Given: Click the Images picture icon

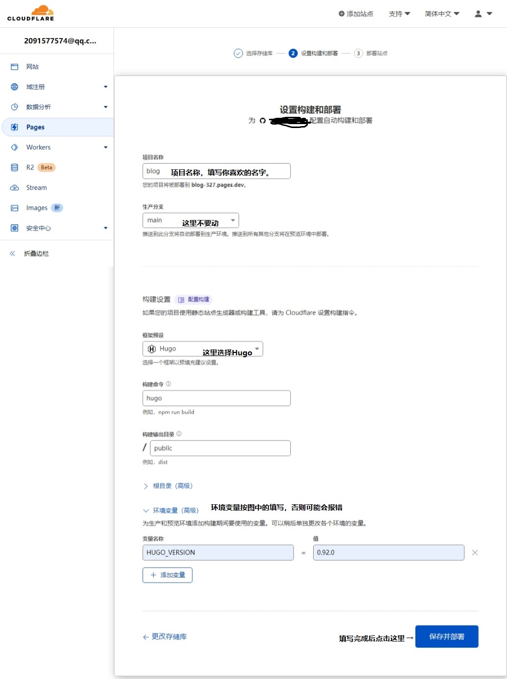Looking at the screenshot, I should coord(15,208).
